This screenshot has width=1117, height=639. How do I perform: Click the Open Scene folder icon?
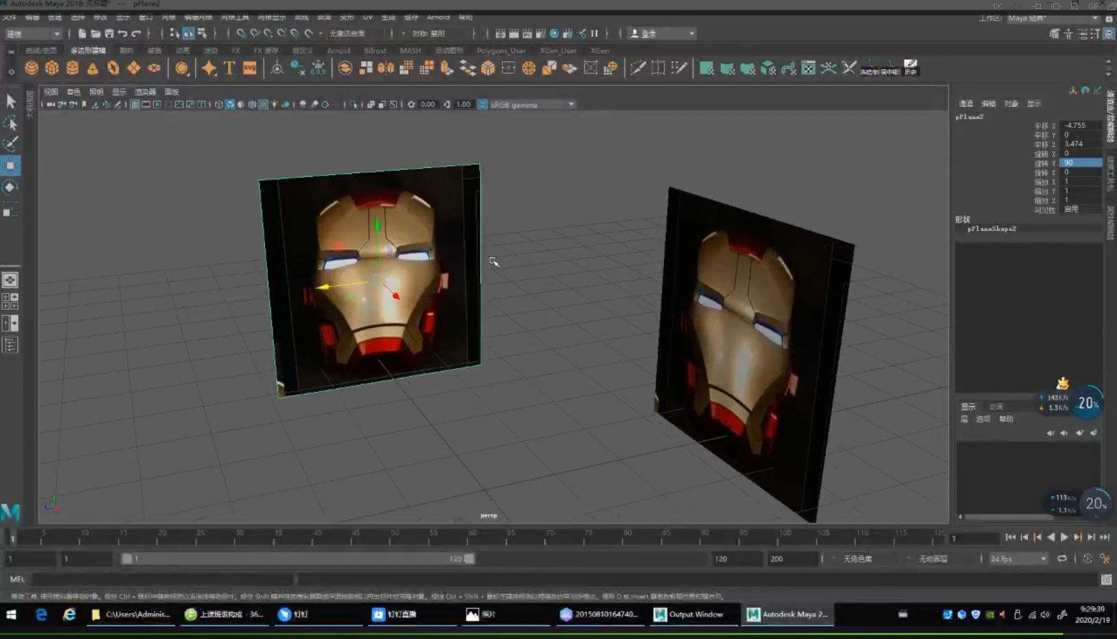(95, 33)
